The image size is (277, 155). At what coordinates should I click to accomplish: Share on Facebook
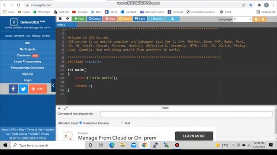coord(13,89)
